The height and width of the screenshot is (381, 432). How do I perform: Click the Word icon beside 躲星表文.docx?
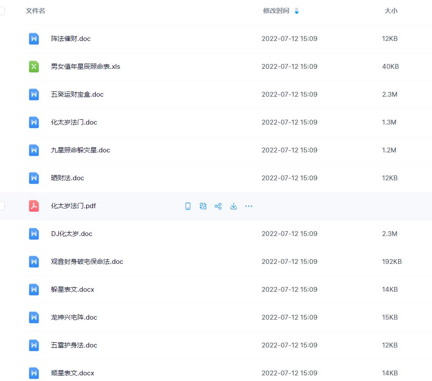pos(34,290)
